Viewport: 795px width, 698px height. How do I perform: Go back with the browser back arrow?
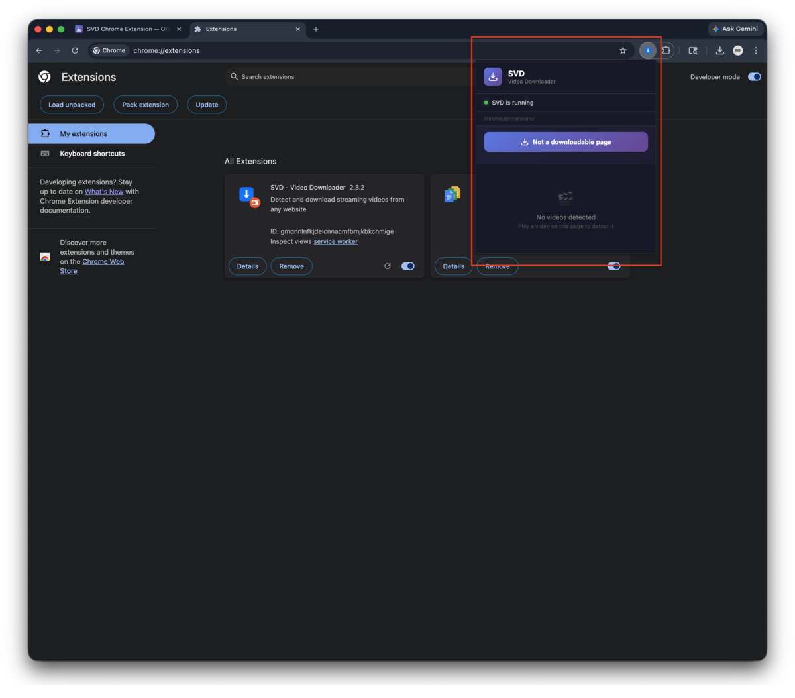coord(39,50)
